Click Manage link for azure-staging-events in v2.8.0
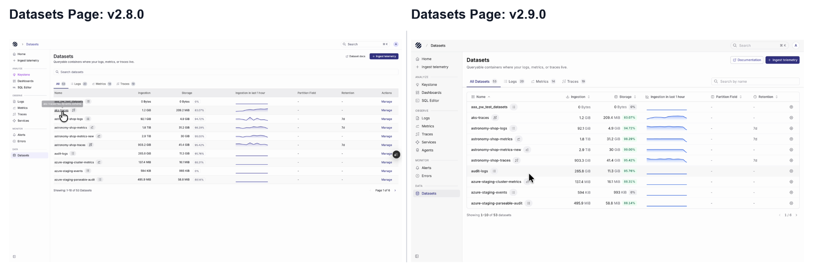 pyautogui.click(x=387, y=171)
